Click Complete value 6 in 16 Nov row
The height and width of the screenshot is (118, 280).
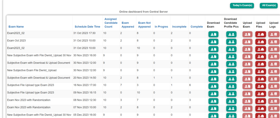coord(190,85)
